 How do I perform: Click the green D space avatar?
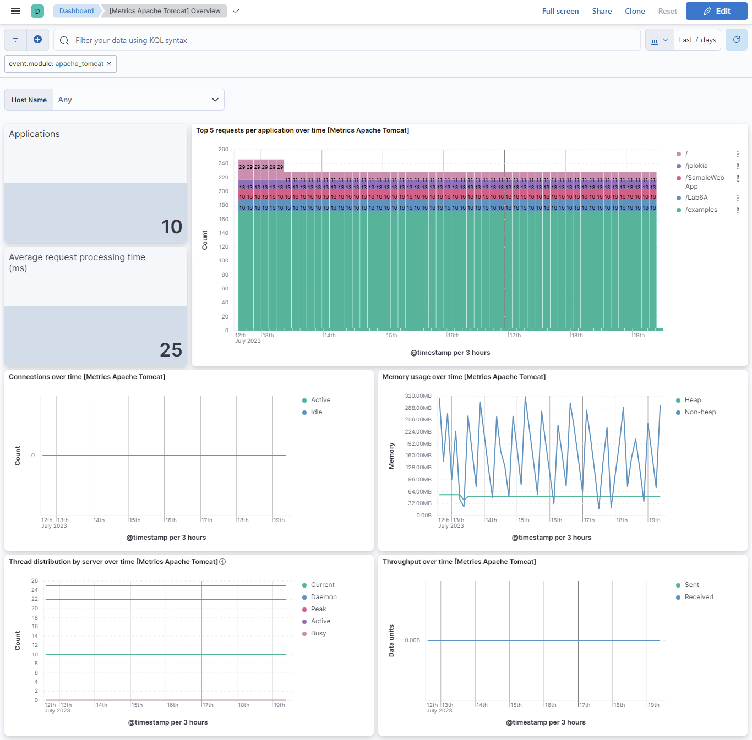coord(37,11)
